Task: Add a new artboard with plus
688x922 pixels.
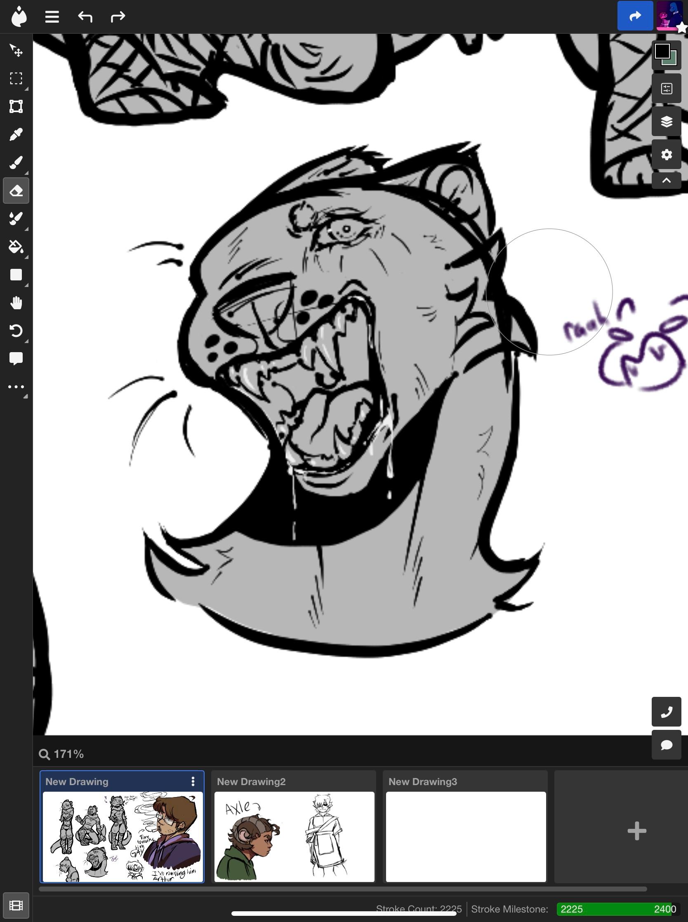Action: point(637,831)
